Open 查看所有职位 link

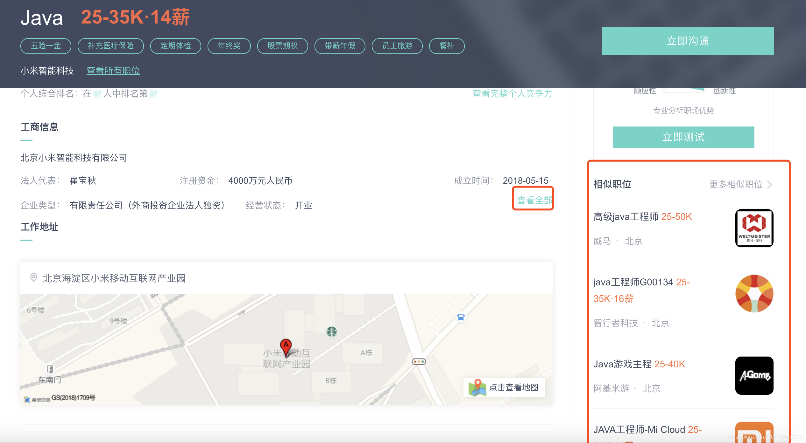coord(113,71)
